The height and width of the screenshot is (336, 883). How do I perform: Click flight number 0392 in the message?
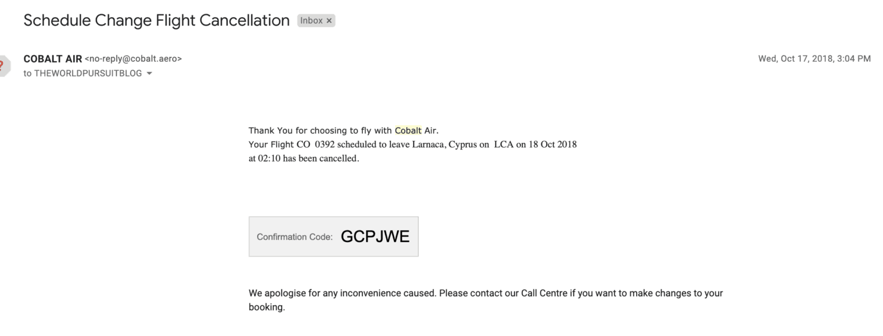pos(325,144)
